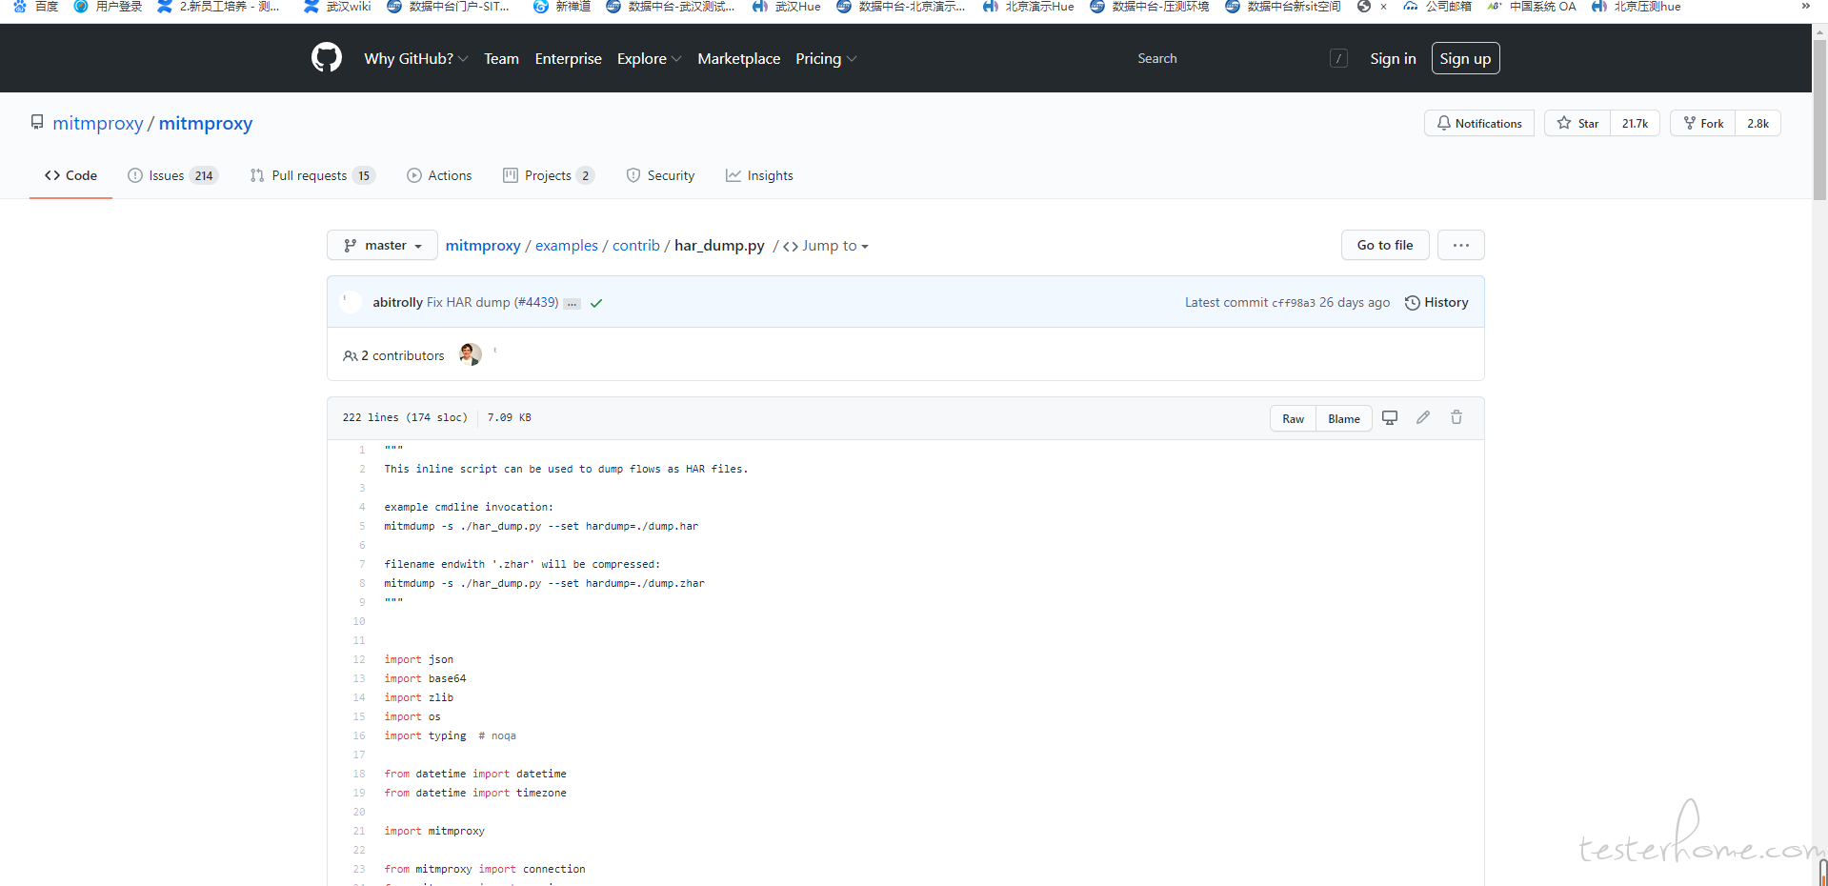Delete file with trash icon

coord(1456,417)
